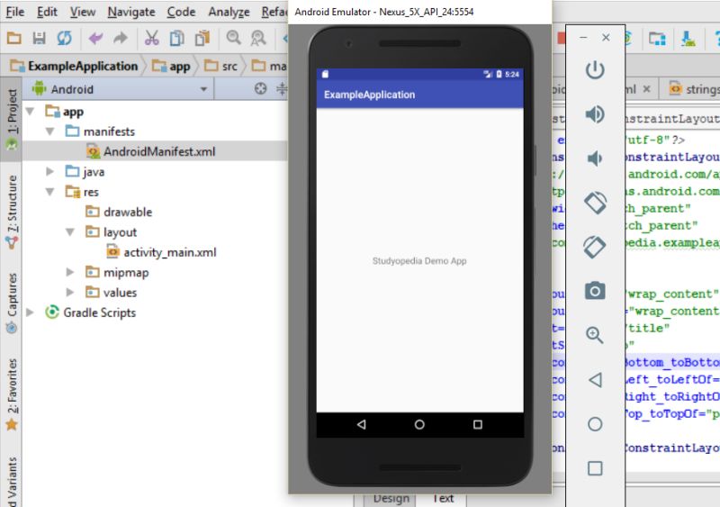Image resolution: width=720 pixels, height=507 pixels.
Task: Click the scroll-from-source target icon
Action: [x=260, y=89]
